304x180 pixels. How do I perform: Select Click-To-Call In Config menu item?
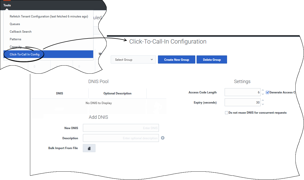pyautogui.click(x=25, y=54)
